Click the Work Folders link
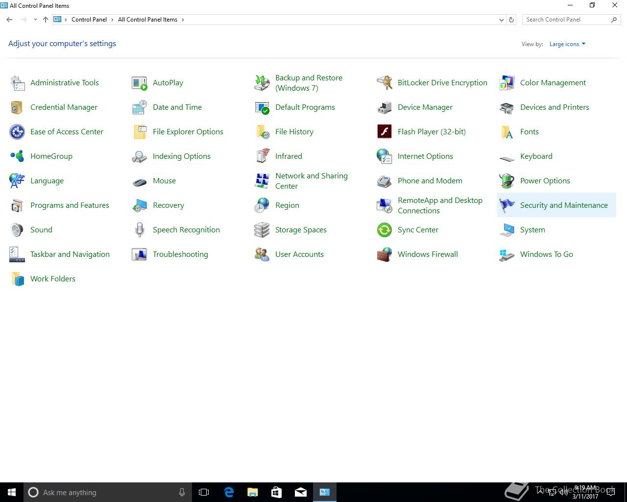 click(53, 279)
